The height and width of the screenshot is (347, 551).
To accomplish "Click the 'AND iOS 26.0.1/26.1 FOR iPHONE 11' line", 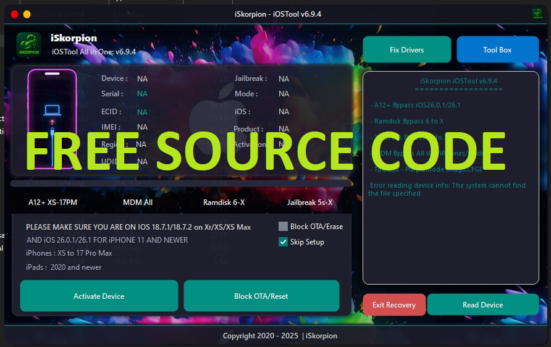I will 107,240.
